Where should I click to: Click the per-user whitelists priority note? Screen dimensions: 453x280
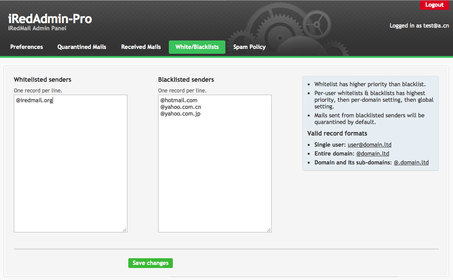coord(374,100)
